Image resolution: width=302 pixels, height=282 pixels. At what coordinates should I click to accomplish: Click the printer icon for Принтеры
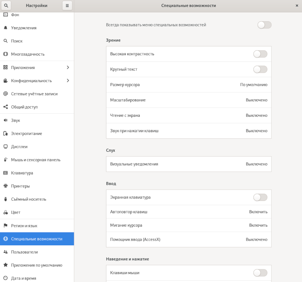(x=5, y=186)
